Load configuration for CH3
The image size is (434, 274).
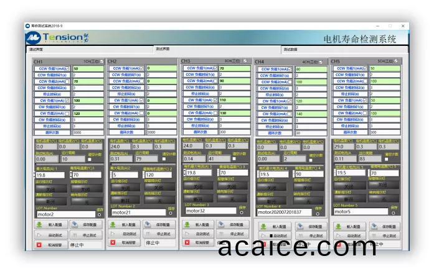pyautogui.click(x=198, y=224)
